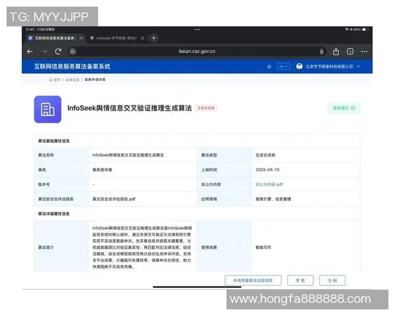Close the infoseek tab

coord(142,38)
